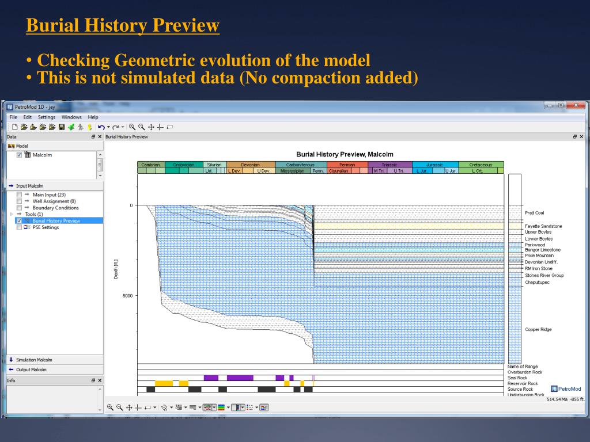Toggle the Malcolm model checkbox
The height and width of the screenshot is (442, 590).
tap(19, 155)
